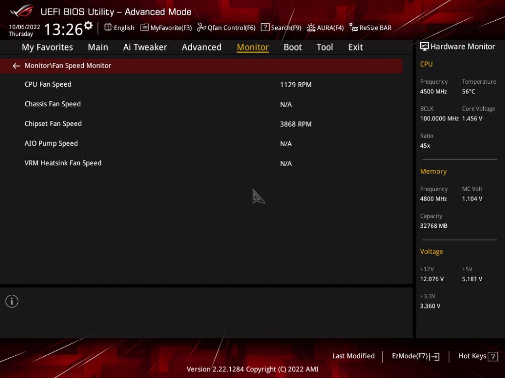Click the Voltage section heading
Screen dimensions: 505x378
pos(432,251)
